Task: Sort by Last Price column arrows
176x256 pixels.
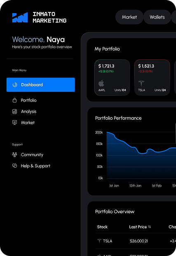Action: point(150,227)
